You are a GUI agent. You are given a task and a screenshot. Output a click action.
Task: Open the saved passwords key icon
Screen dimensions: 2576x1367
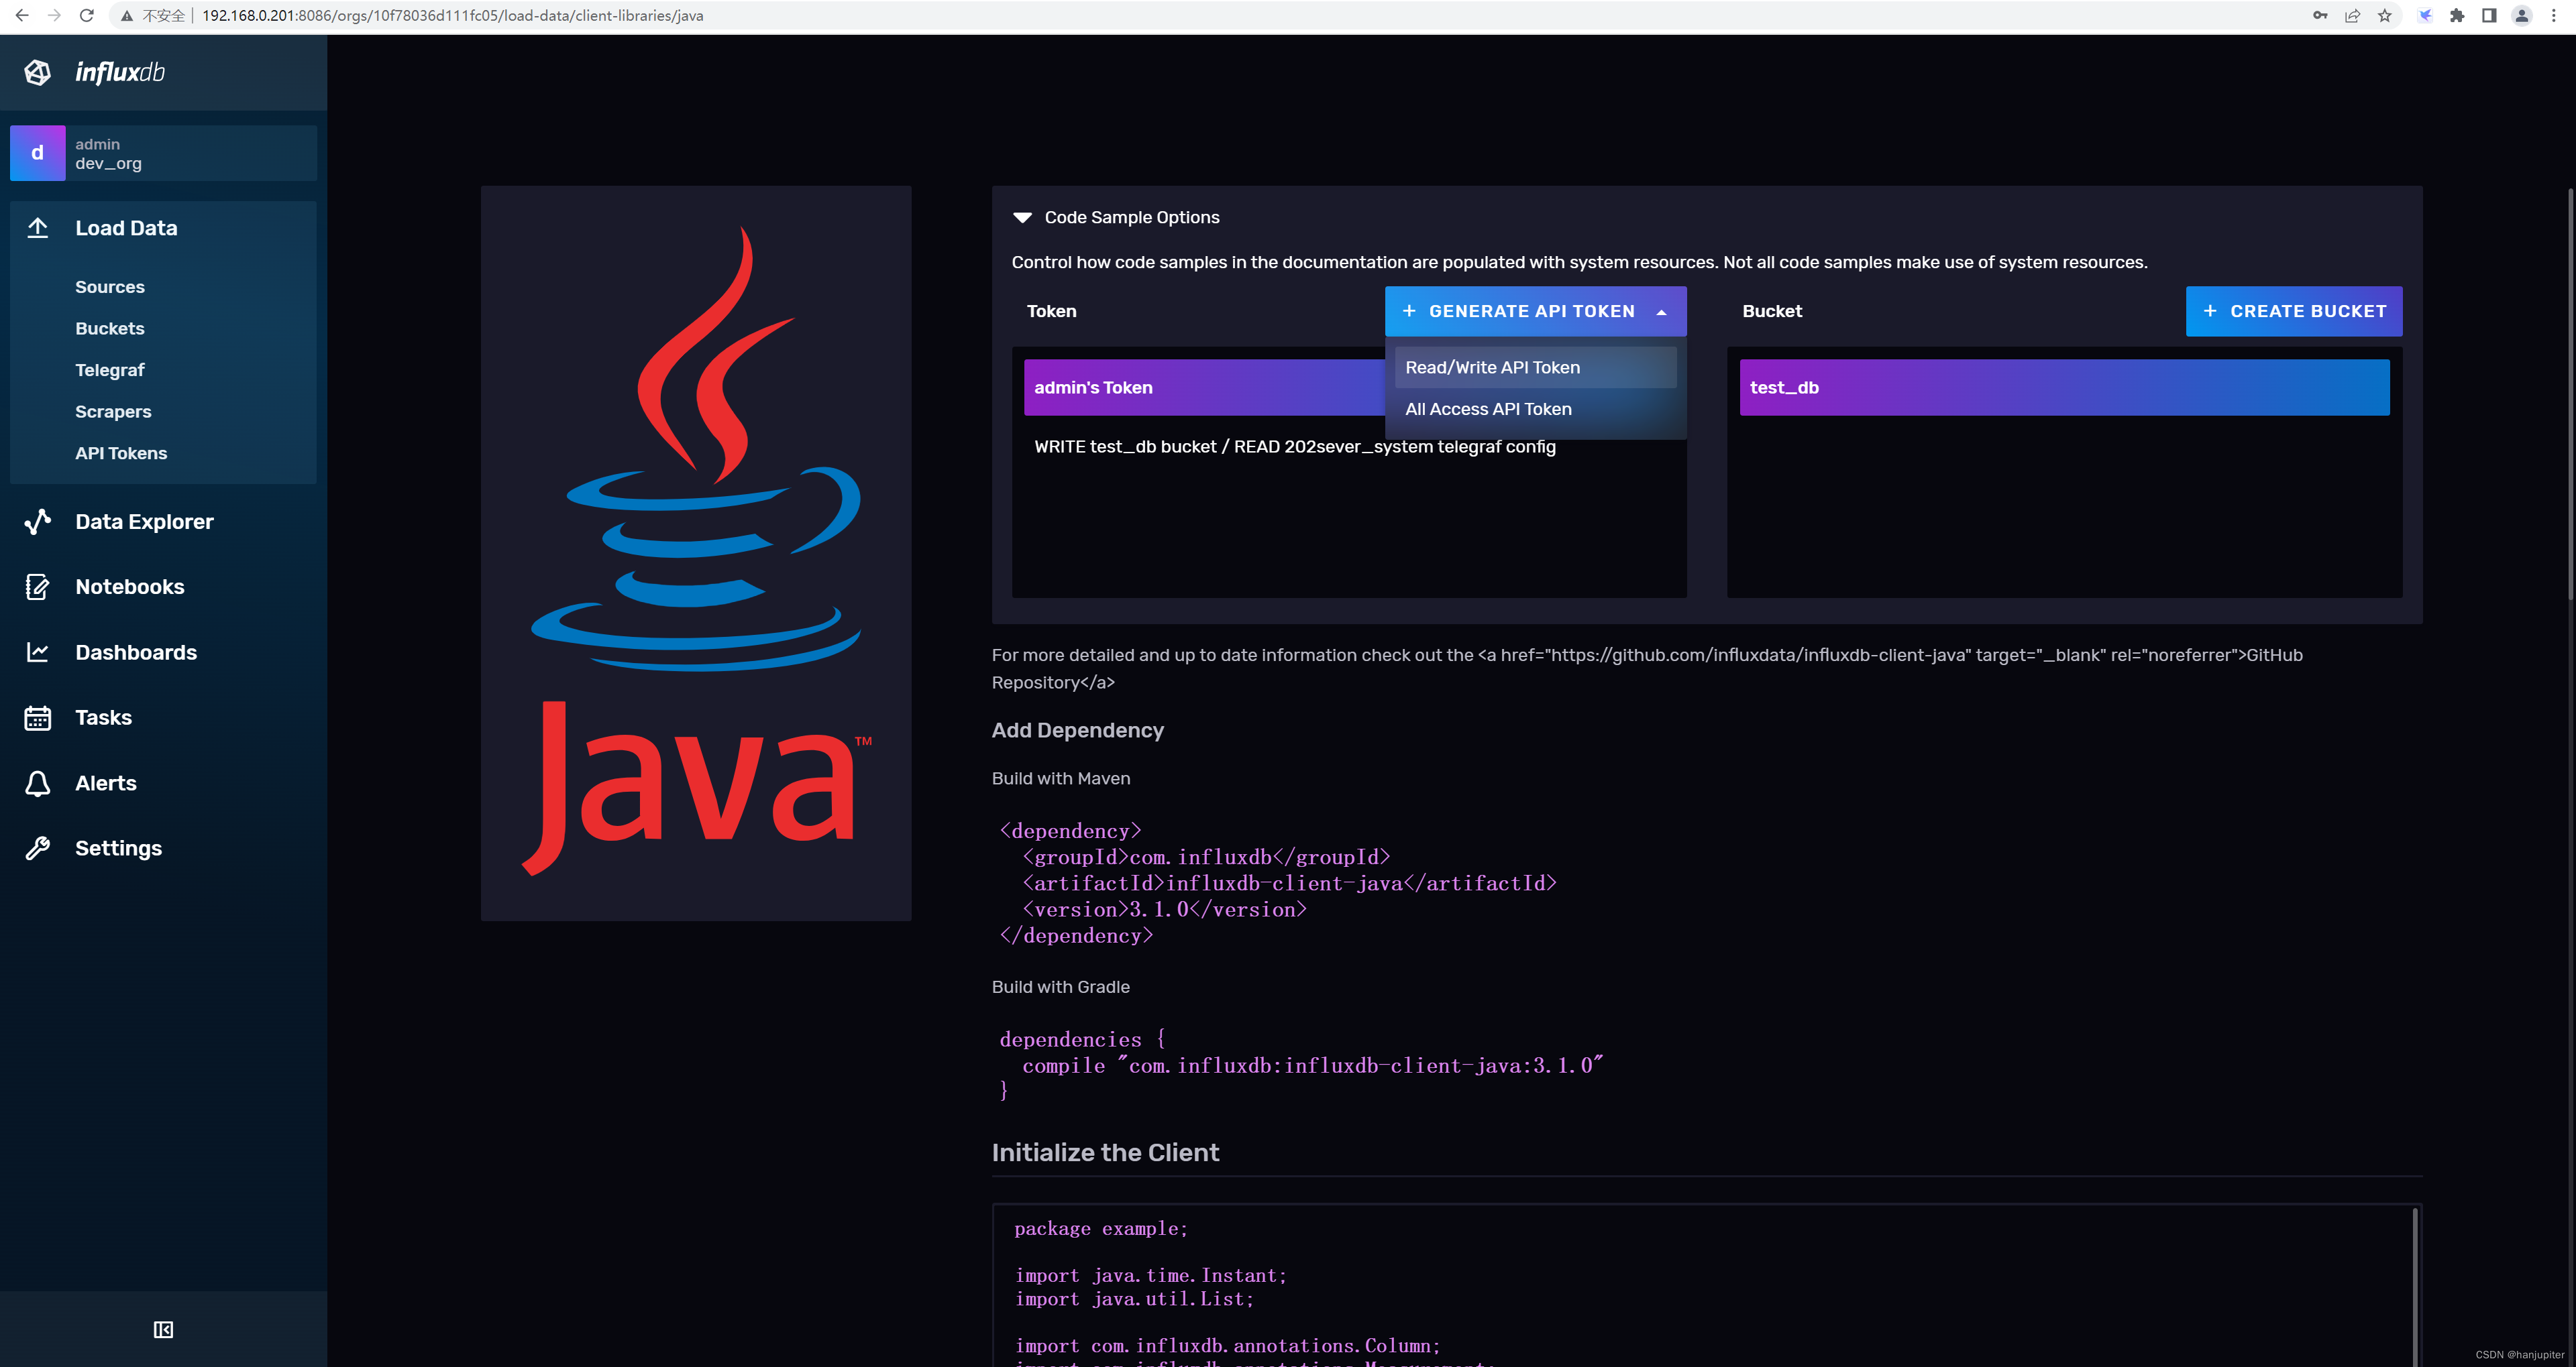(x=2320, y=16)
